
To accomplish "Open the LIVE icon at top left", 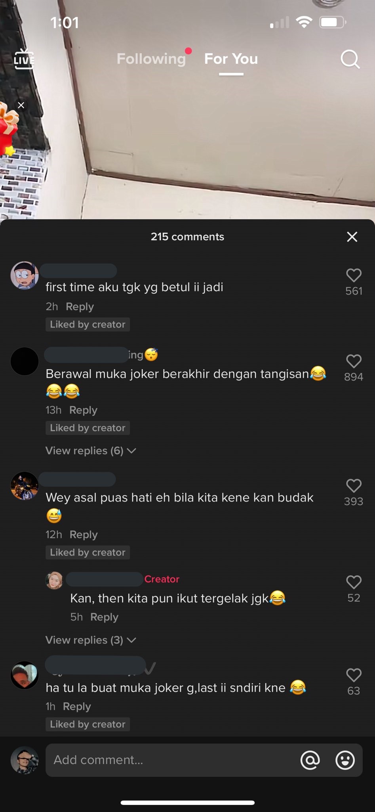I will [24, 59].
